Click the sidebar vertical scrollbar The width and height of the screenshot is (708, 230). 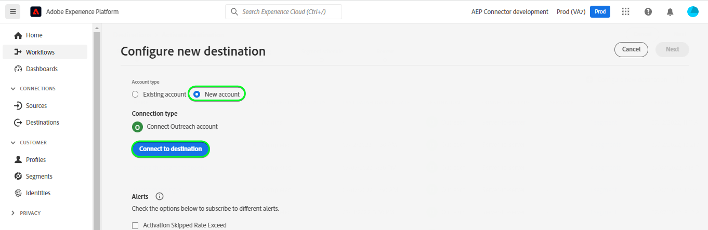[96, 130]
